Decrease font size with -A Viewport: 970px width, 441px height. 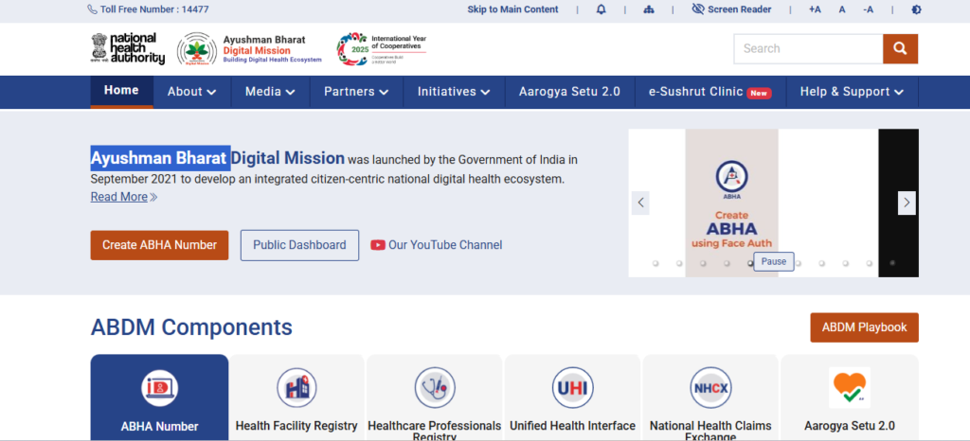pyautogui.click(x=869, y=9)
